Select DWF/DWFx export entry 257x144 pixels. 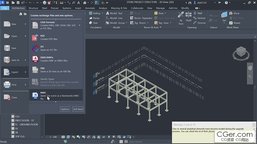click(x=56, y=59)
